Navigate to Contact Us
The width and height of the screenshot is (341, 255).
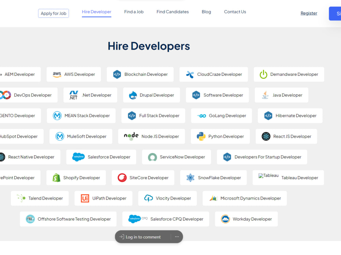[x=235, y=12]
